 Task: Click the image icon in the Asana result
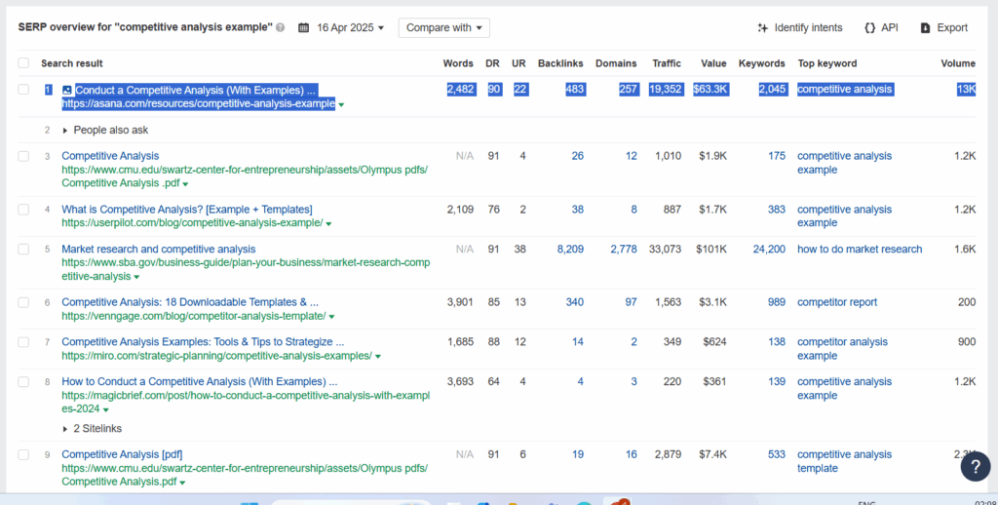[67, 90]
